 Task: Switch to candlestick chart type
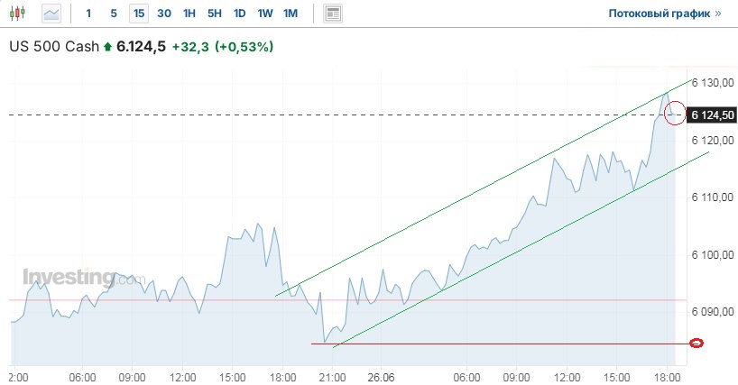18,14
